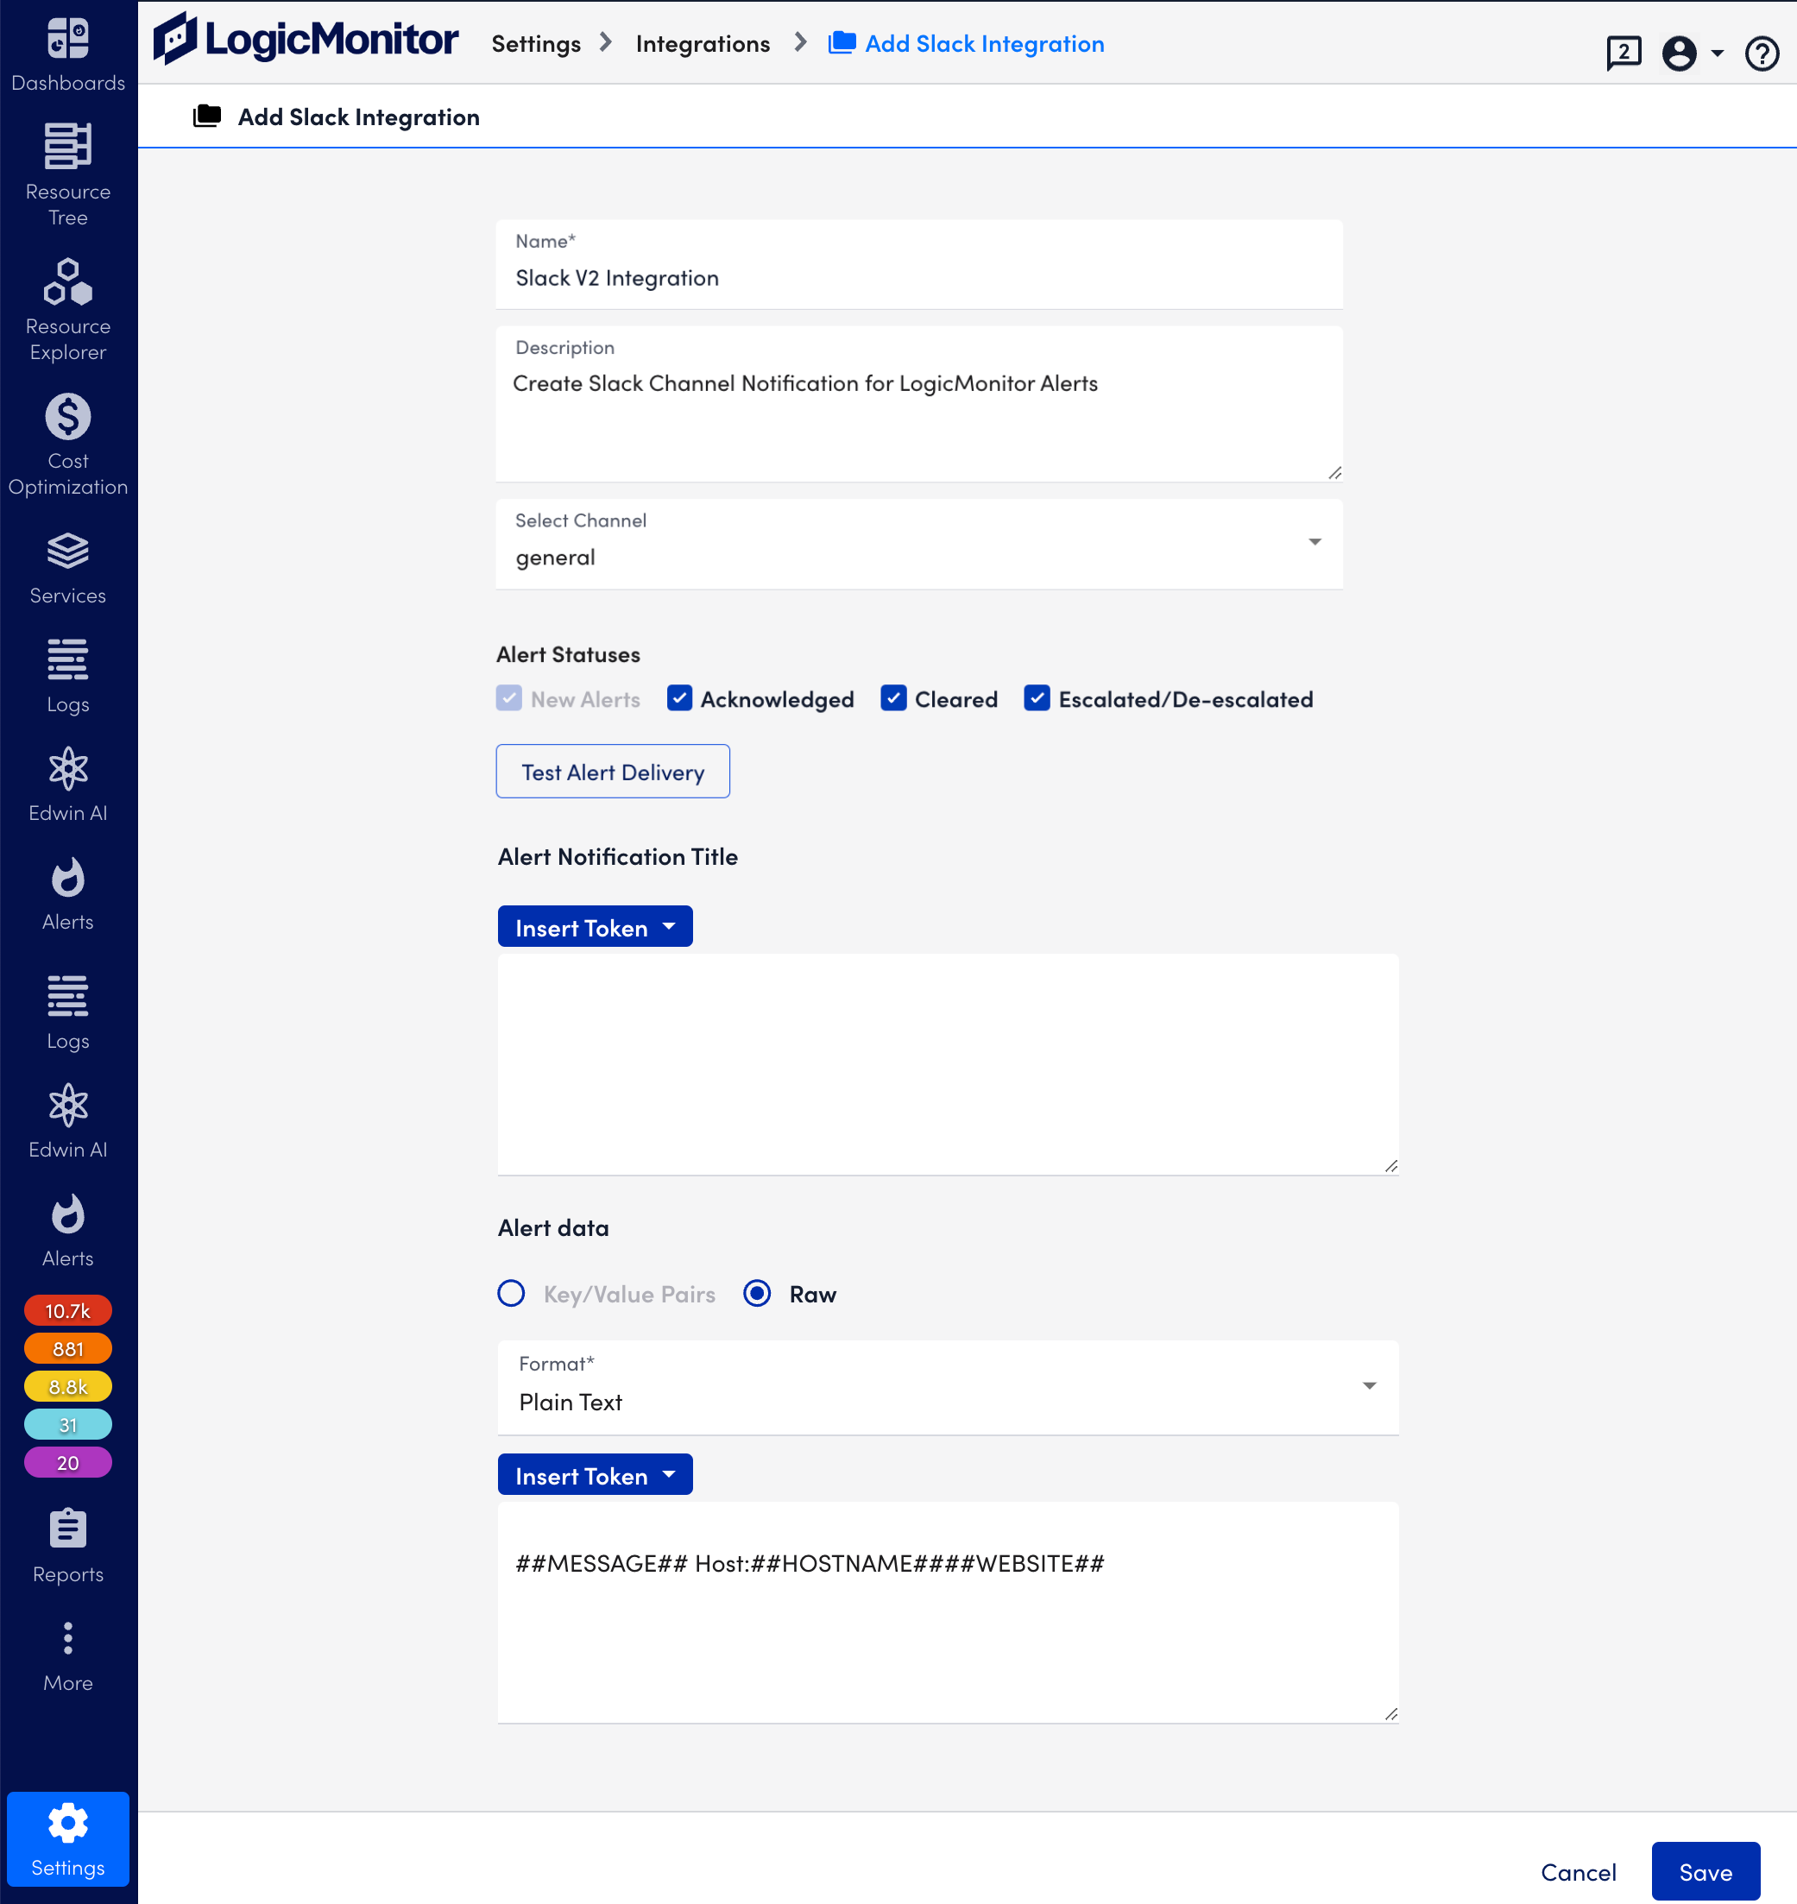Image resolution: width=1797 pixels, height=1904 pixels.
Task: Click Settings menu item in breadcrumb
Action: (535, 42)
